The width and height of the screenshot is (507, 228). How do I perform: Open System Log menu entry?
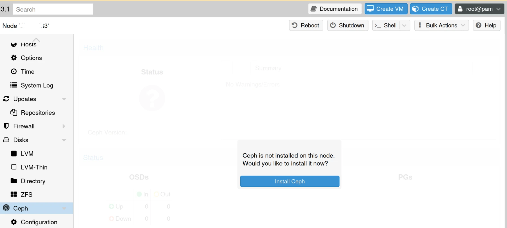point(37,85)
